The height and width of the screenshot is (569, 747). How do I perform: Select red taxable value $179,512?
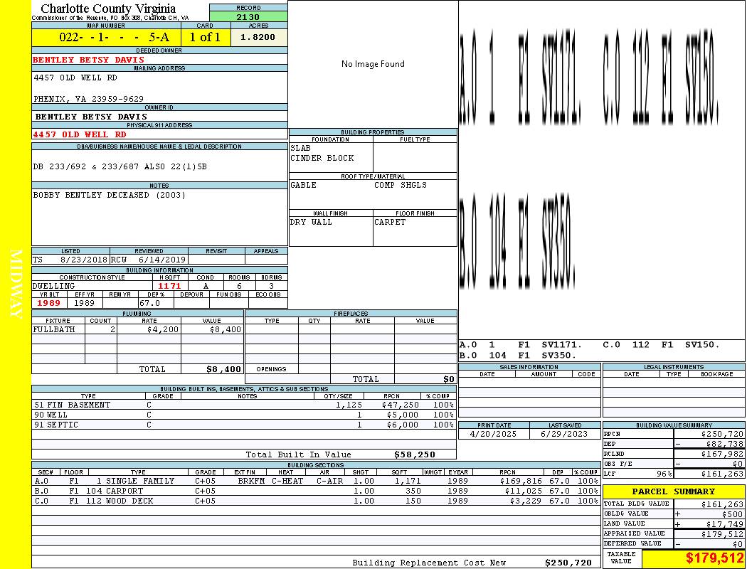714,558
